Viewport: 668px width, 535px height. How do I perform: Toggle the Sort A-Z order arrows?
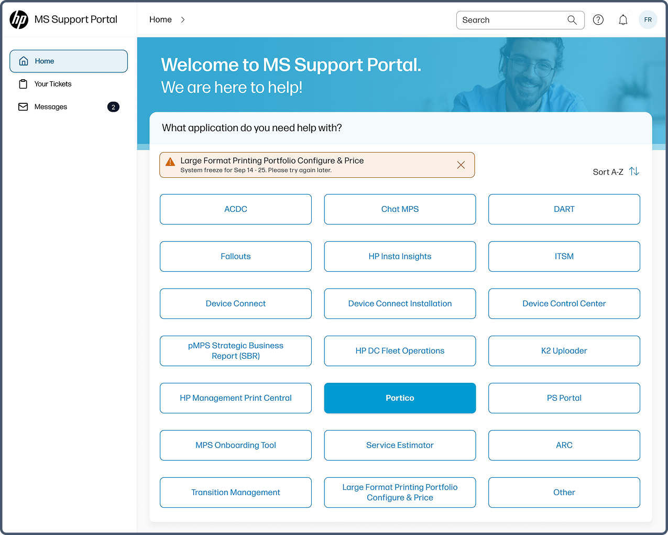pos(634,172)
